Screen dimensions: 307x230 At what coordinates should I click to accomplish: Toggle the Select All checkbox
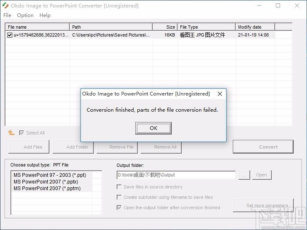(x=21, y=133)
